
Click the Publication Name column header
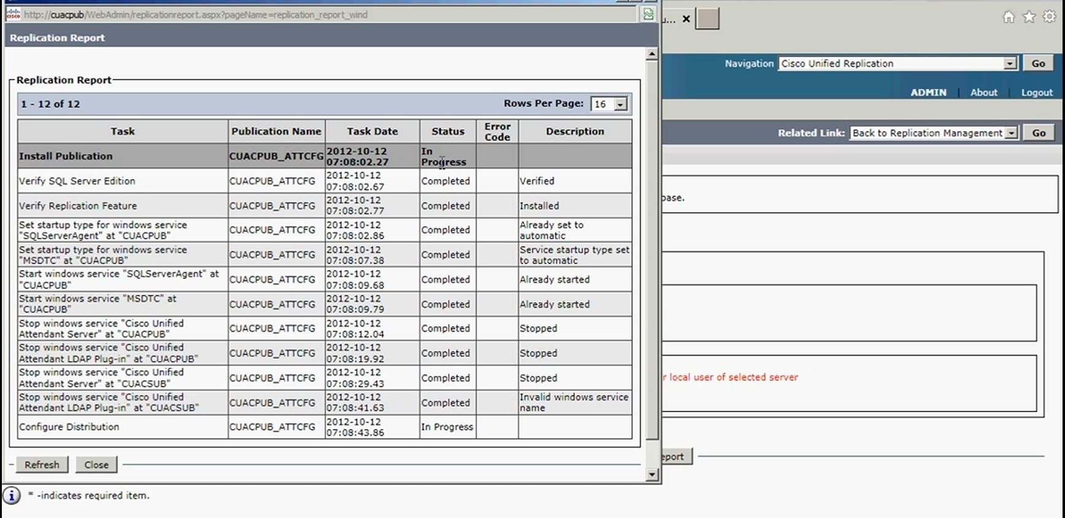point(276,131)
